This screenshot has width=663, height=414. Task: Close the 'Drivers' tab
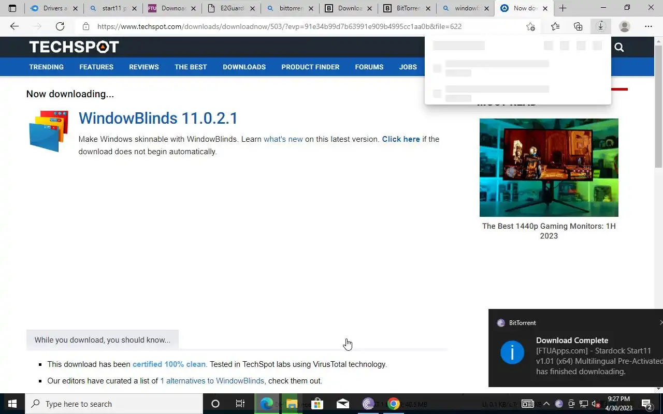point(75,8)
